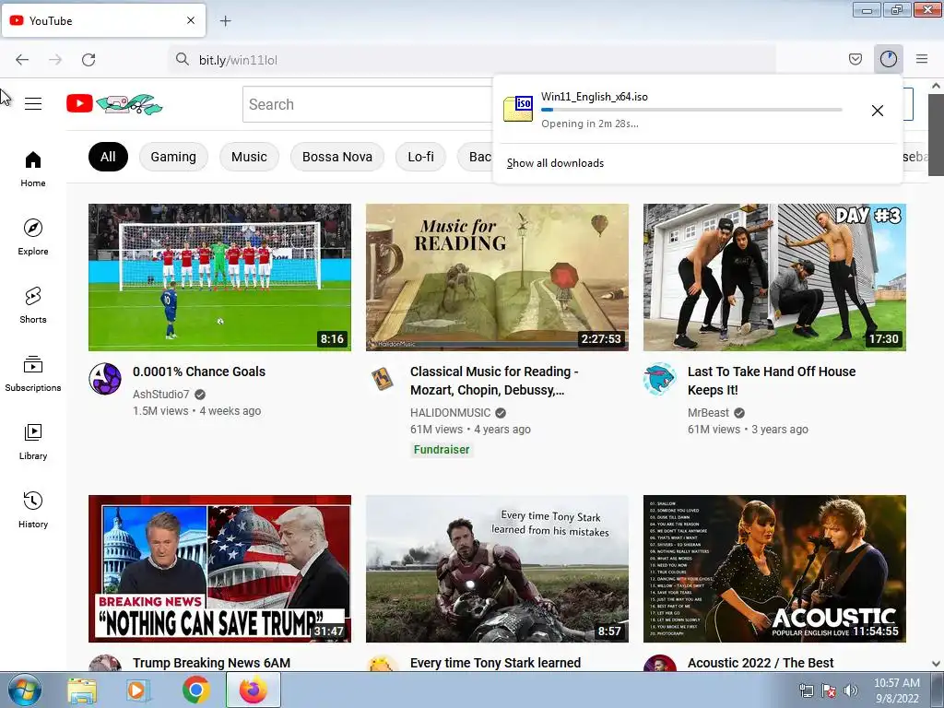The height and width of the screenshot is (708, 944).
Task: Play the soccer free kick thumbnail
Action: coord(219,277)
